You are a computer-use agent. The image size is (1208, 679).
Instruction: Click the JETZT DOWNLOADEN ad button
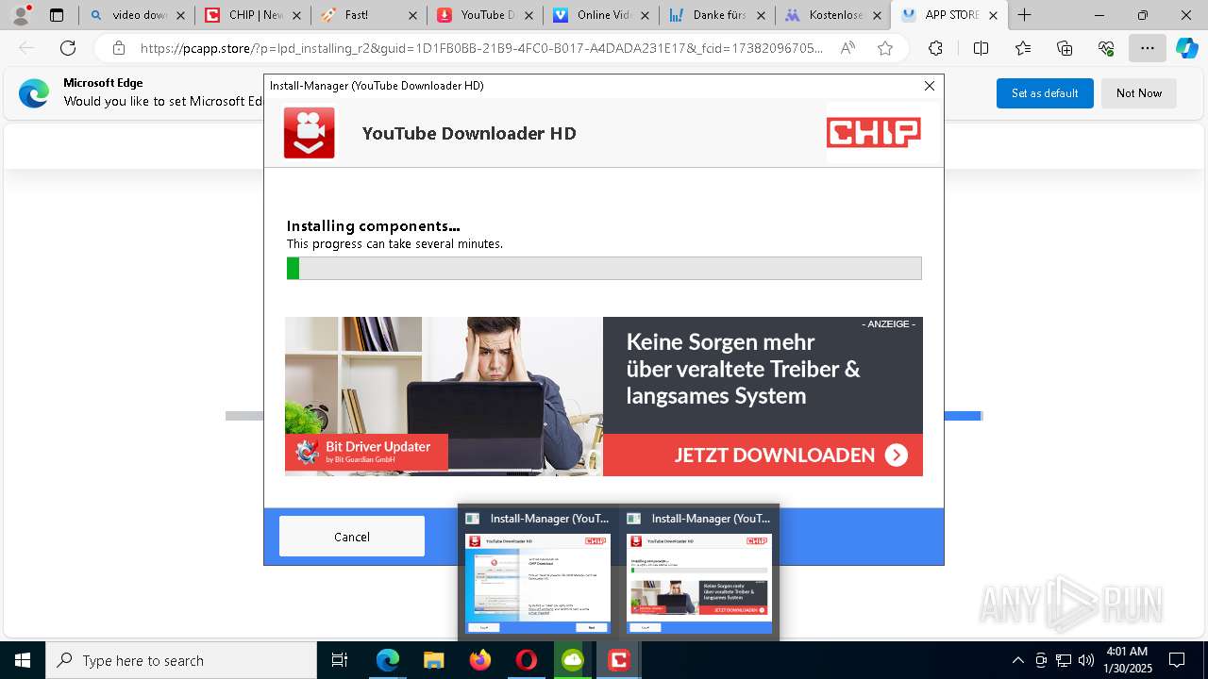click(x=763, y=455)
